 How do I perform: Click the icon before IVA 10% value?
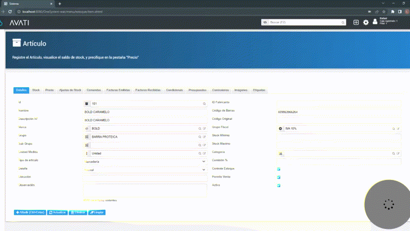pos(280,128)
